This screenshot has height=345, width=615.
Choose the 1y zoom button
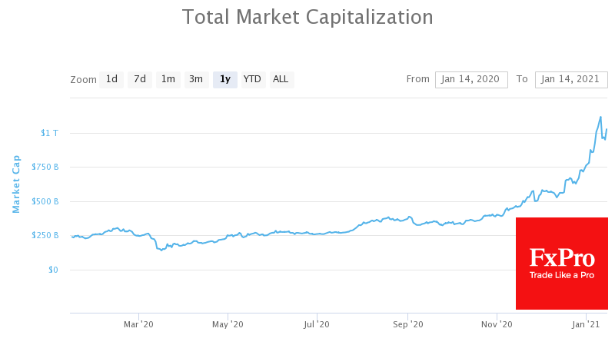point(224,79)
